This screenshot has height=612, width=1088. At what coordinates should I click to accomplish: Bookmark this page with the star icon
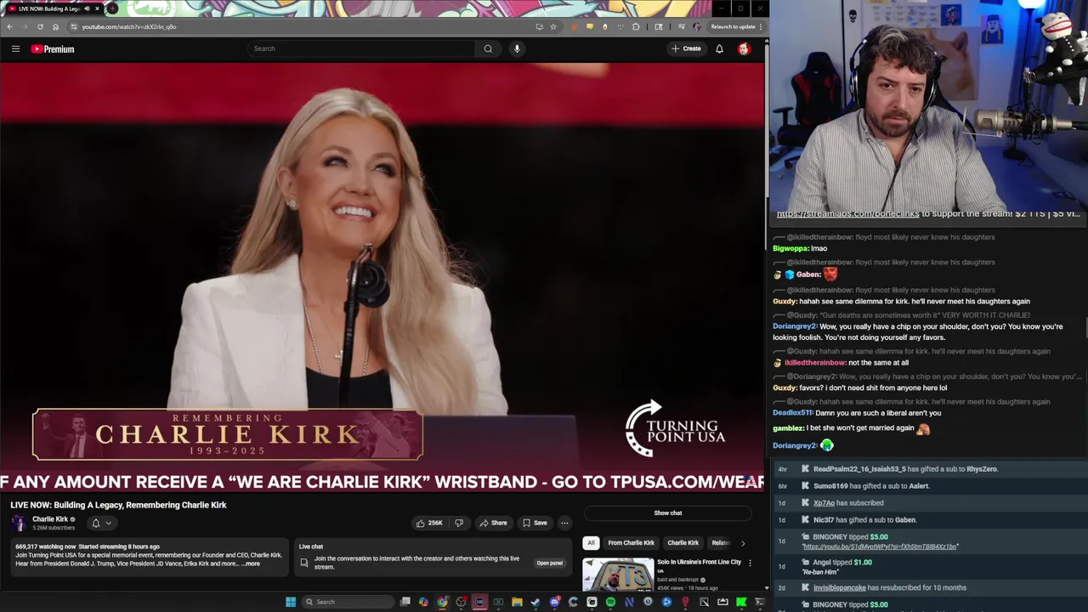pos(553,26)
